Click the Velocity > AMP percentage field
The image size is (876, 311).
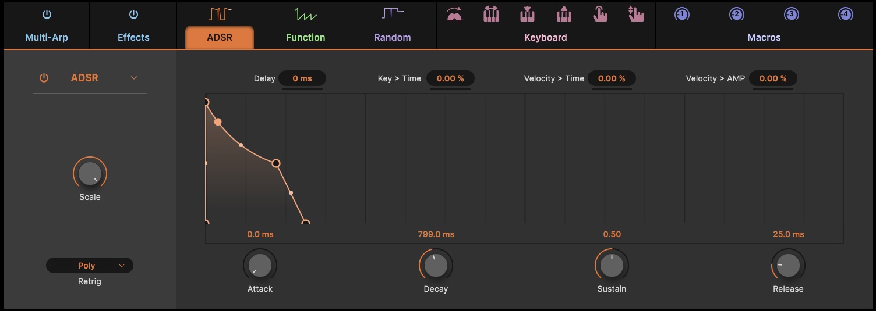coord(773,78)
